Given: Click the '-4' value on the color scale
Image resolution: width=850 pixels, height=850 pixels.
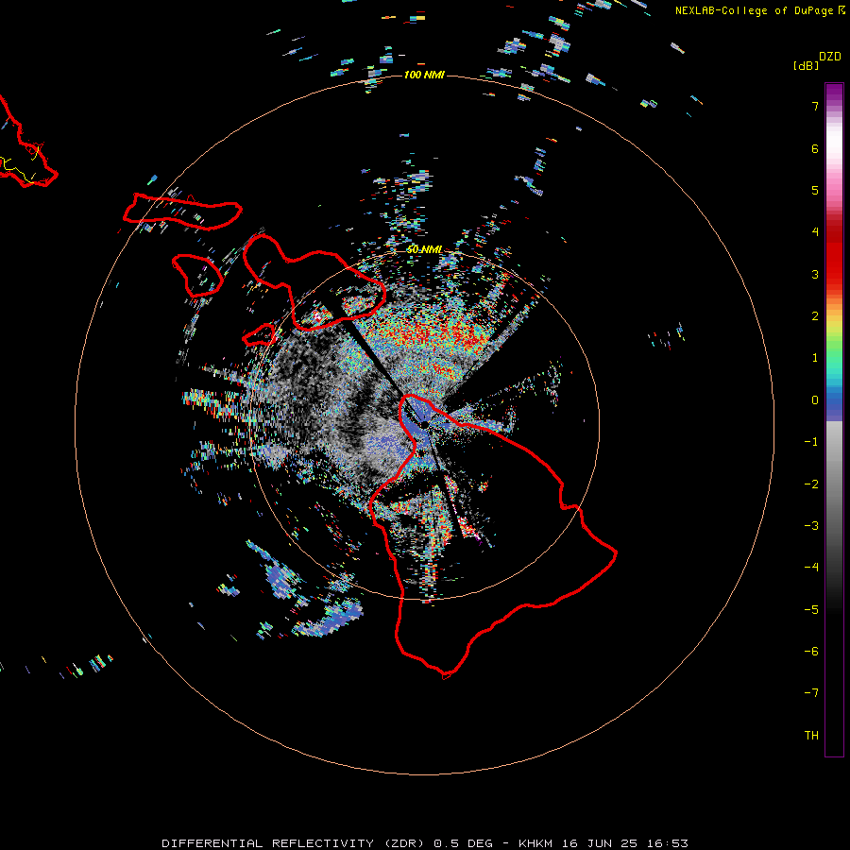Looking at the screenshot, I should pyautogui.click(x=811, y=568).
